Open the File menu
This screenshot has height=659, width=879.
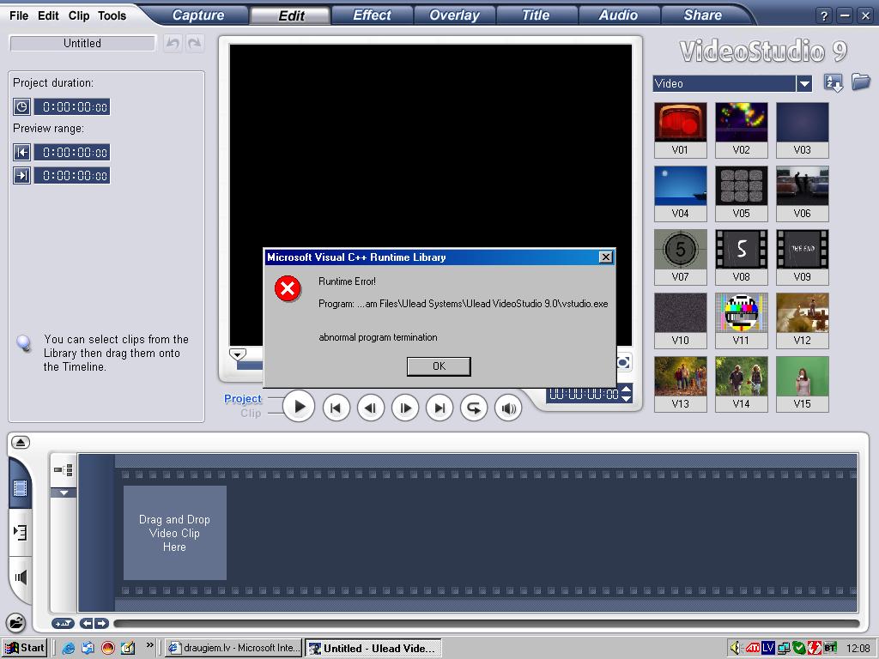[19, 15]
